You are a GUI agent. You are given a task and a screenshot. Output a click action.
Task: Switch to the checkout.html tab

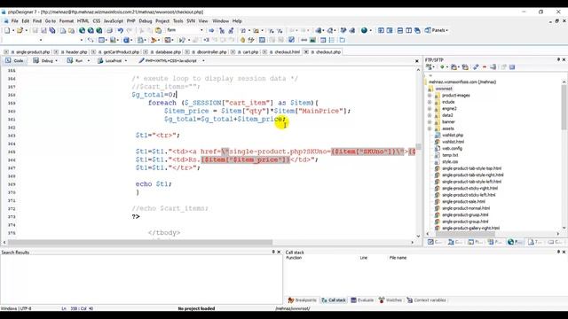(287, 52)
